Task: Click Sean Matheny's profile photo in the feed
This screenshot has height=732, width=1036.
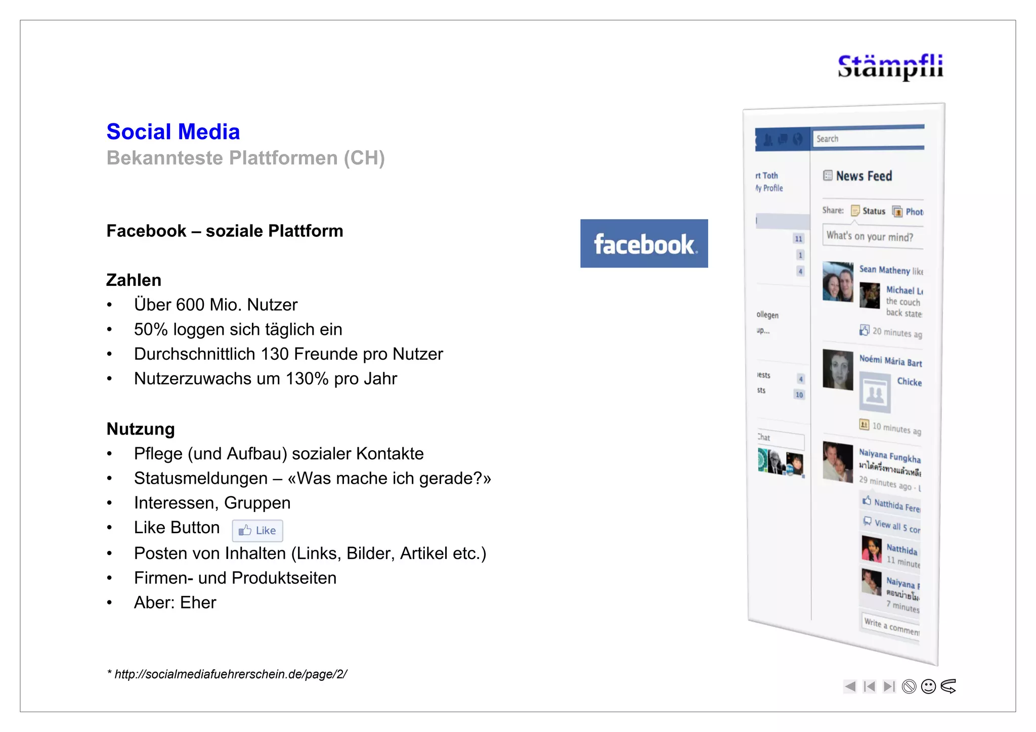Action: (x=838, y=281)
